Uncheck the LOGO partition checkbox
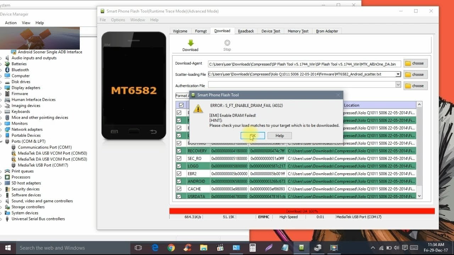454x255 pixels. pyautogui.click(x=179, y=166)
